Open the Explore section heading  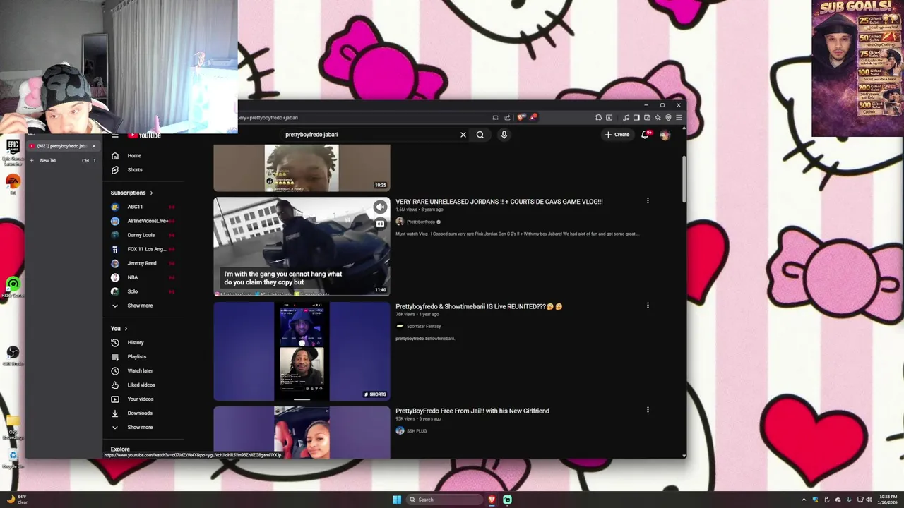(120, 449)
